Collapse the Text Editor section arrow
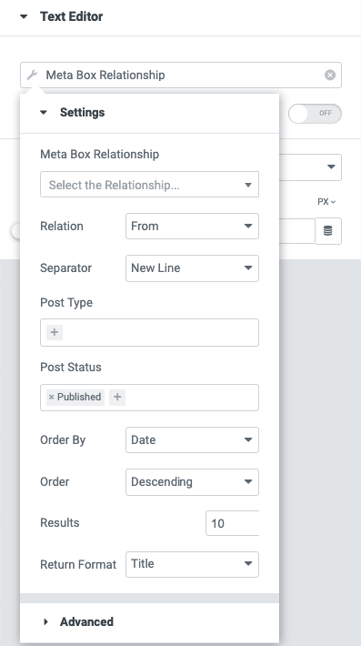 tap(24, 17)
